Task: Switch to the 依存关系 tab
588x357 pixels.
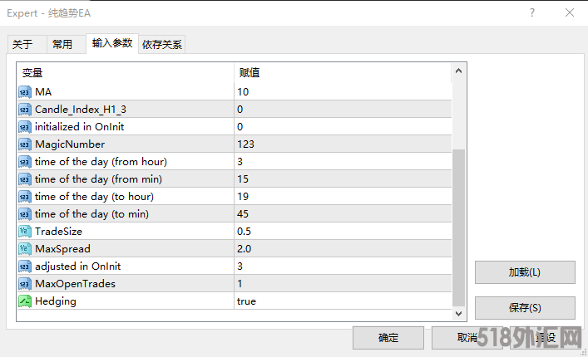Action: (x=162, y=45)
